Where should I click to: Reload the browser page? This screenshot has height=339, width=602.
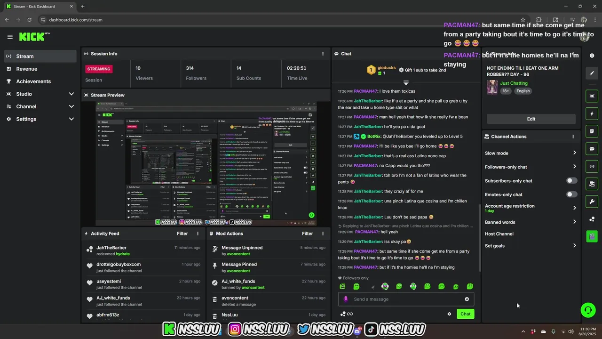[29, 20]
